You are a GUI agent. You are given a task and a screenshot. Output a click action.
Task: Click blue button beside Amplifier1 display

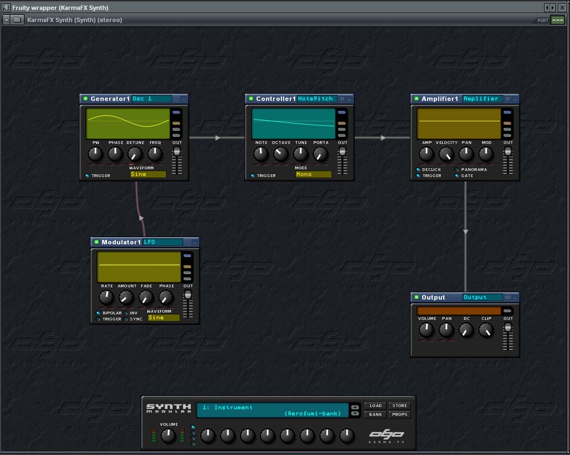(x=508, y=113)
